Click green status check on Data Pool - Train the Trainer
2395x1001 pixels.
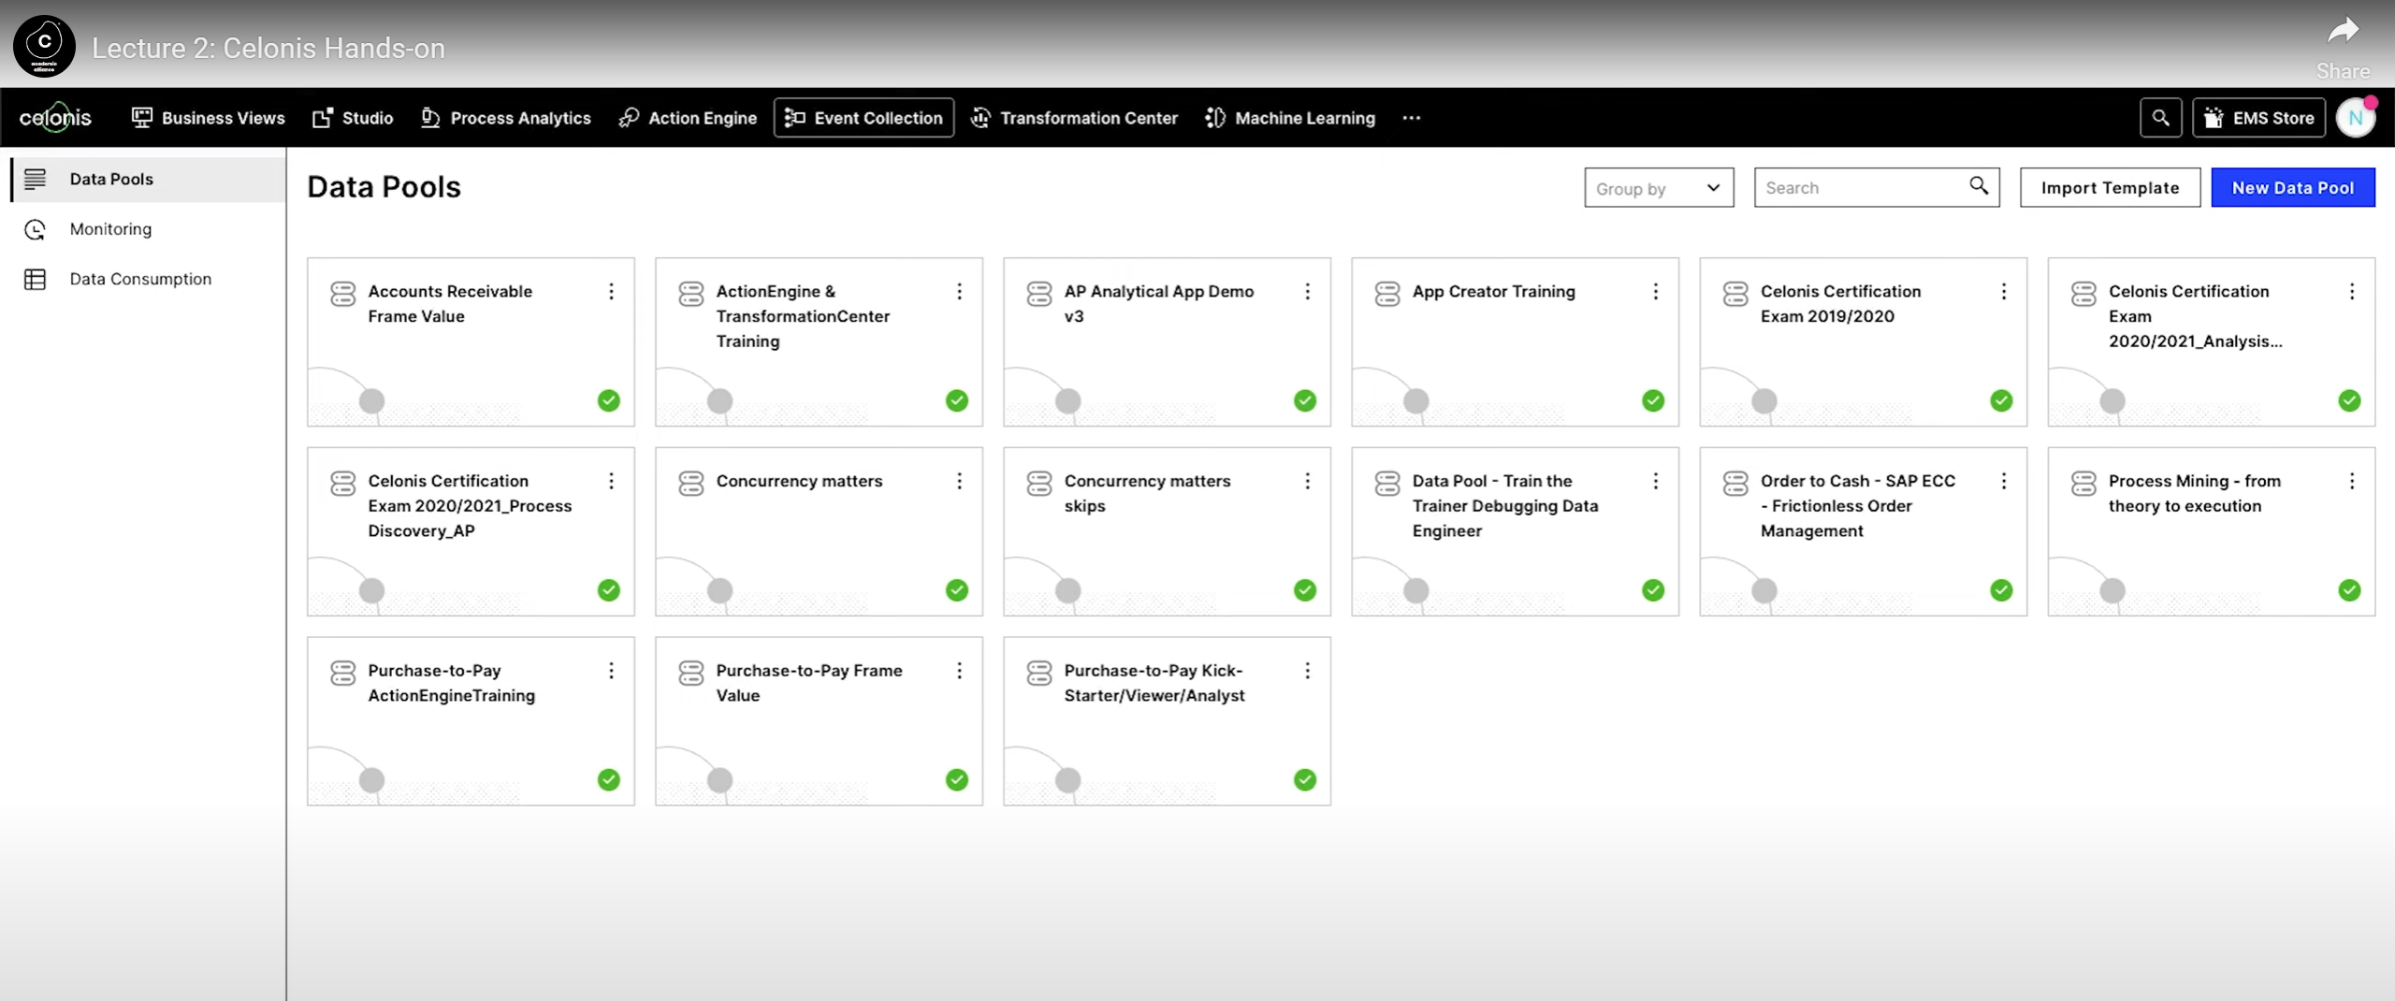1653,590
